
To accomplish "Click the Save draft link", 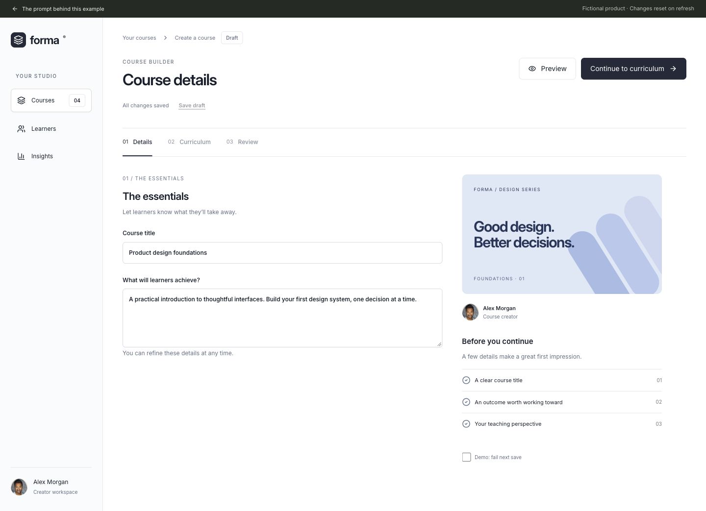I will coord(192,105).
